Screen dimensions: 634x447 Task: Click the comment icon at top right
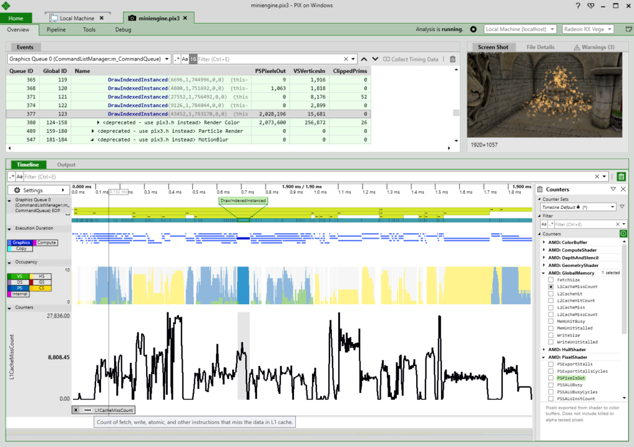pos(629,29)
